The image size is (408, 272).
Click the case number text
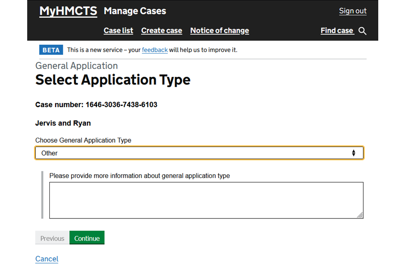pyautogui.click(x=96, y=105)
